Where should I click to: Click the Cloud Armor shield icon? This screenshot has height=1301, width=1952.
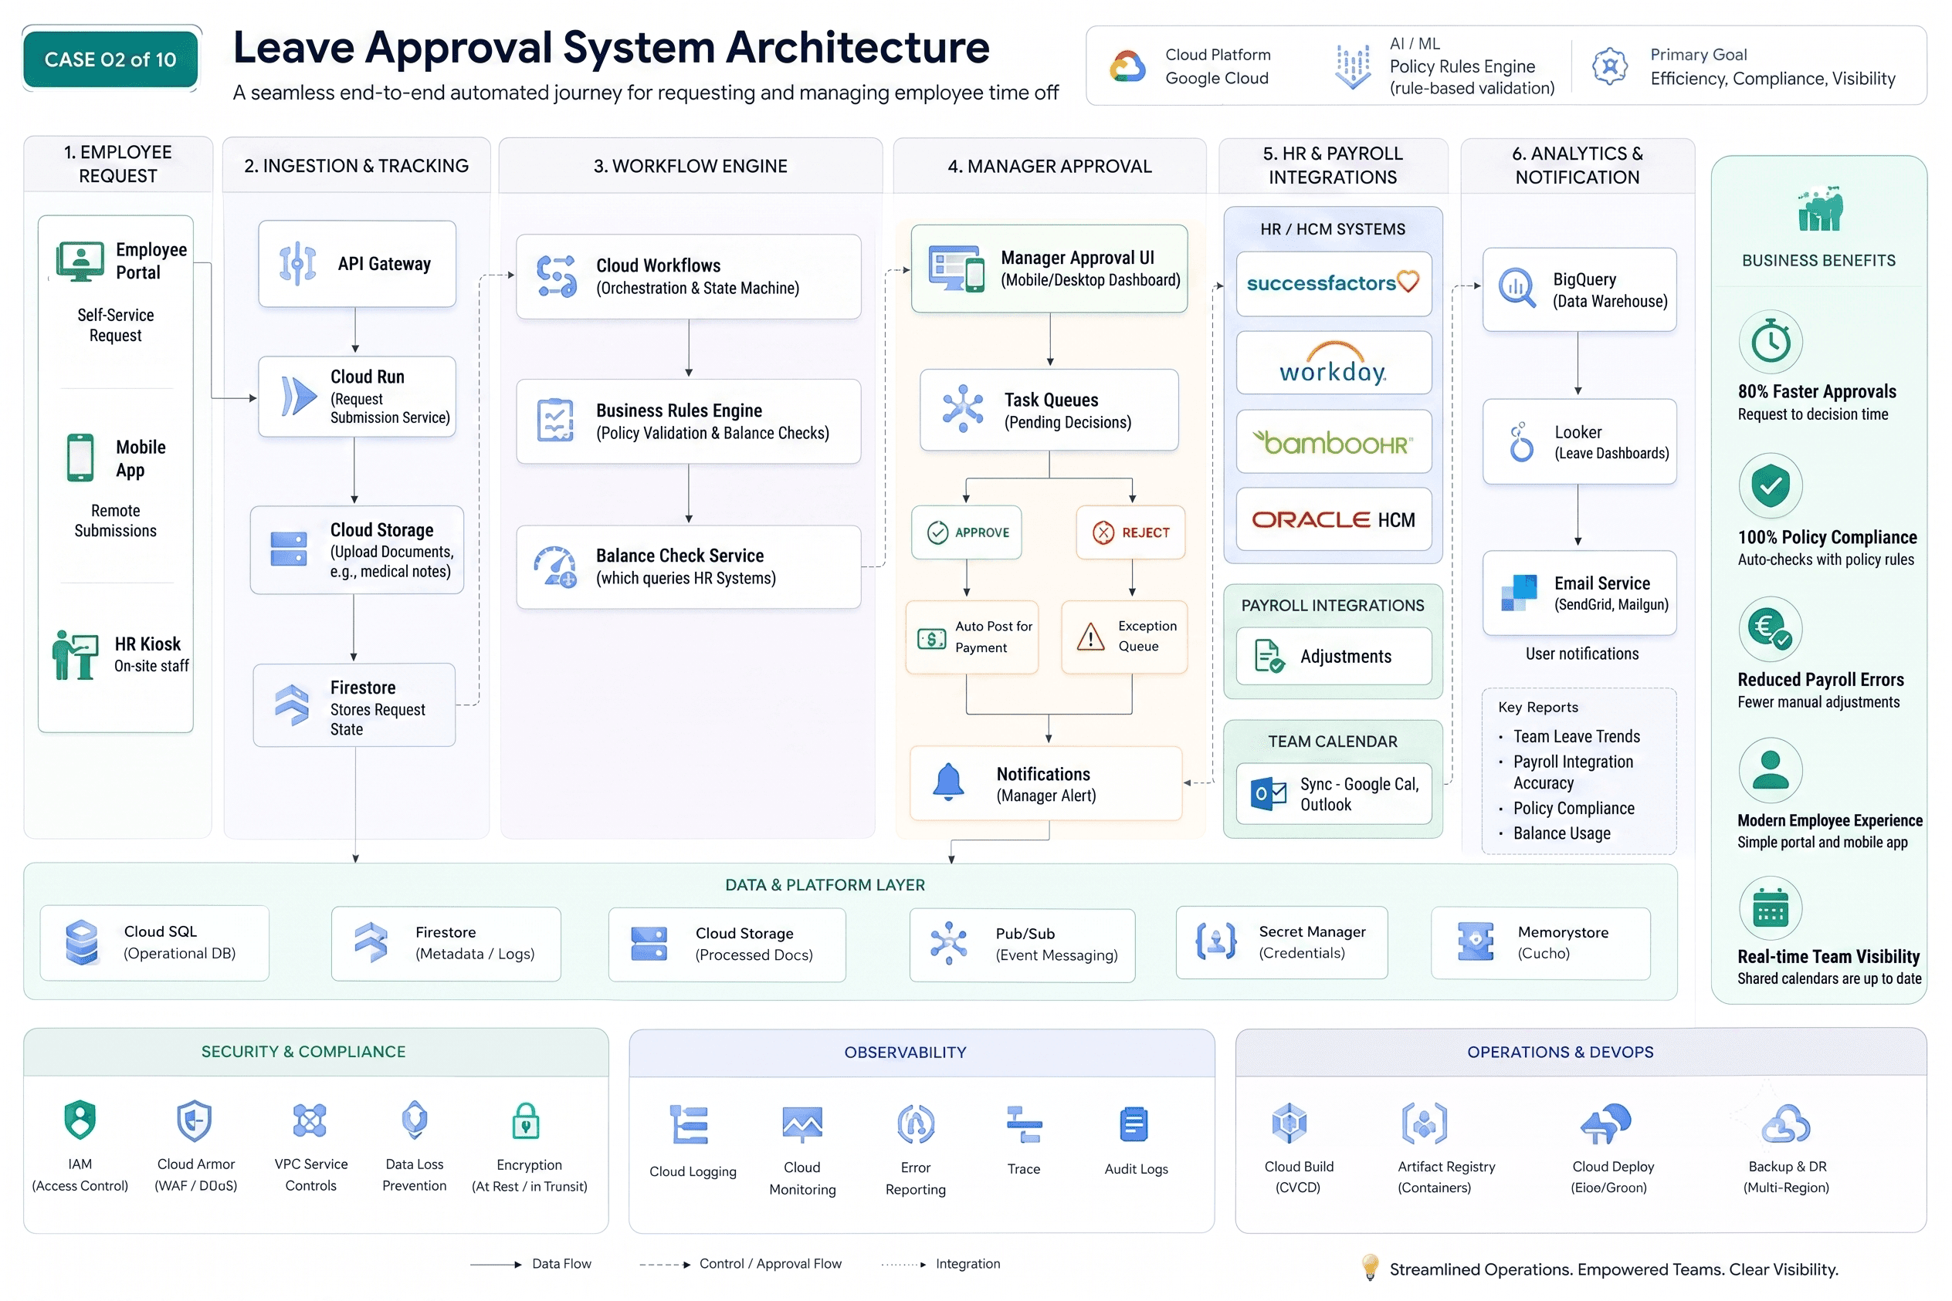pyautogui.click(x=195, y=1121)
